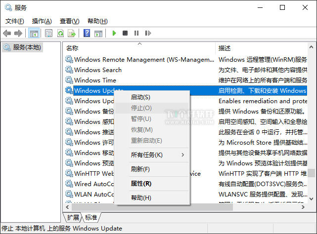
Task: Choose 暂停(U) in the context menu
Action: pos(152,118)
